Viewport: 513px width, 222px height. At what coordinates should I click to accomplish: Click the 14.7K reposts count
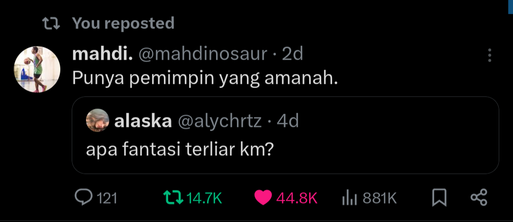pos(204,198)
